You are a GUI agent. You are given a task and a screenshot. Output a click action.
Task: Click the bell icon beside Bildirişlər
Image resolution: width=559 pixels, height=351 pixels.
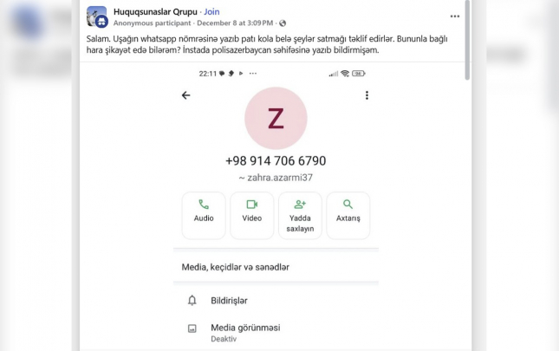[x=192, y=301]
